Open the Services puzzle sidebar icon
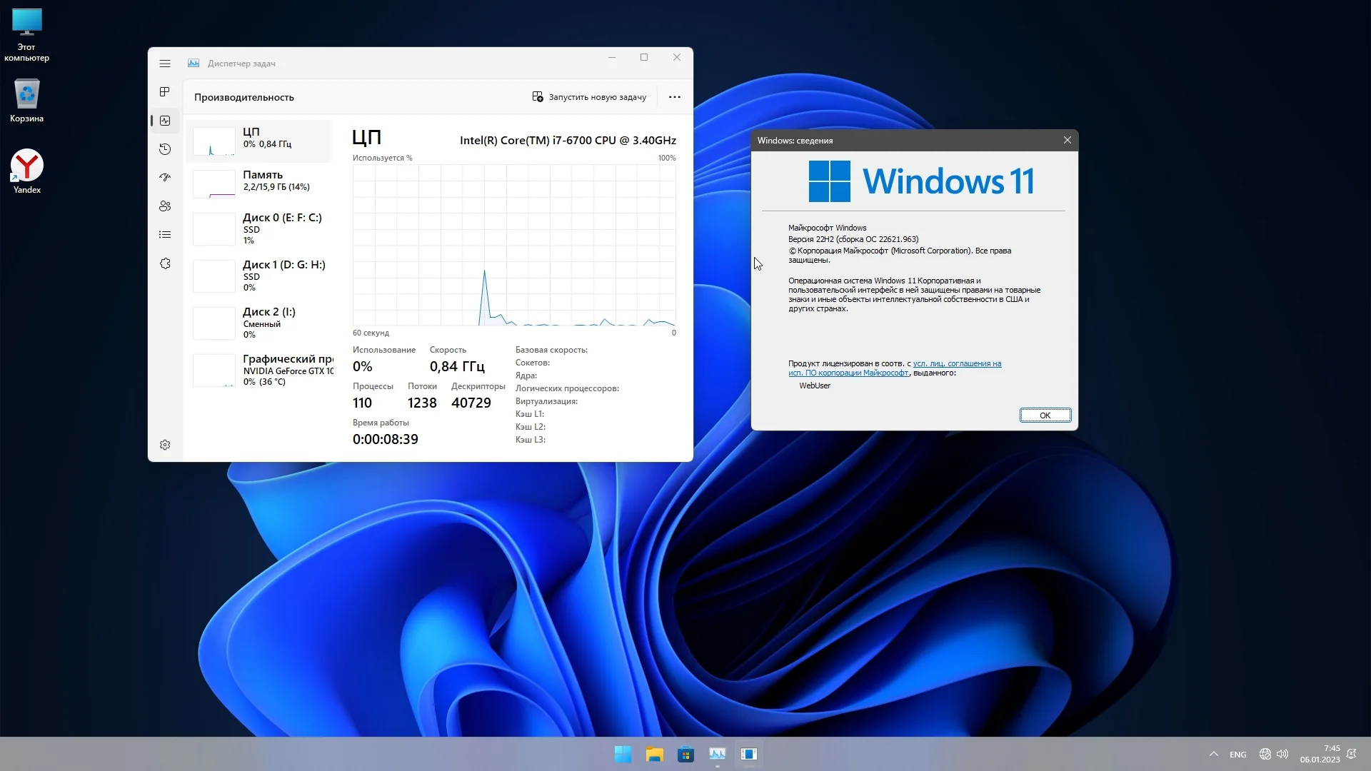1371x771 pixels. click(x=165, y=263)
